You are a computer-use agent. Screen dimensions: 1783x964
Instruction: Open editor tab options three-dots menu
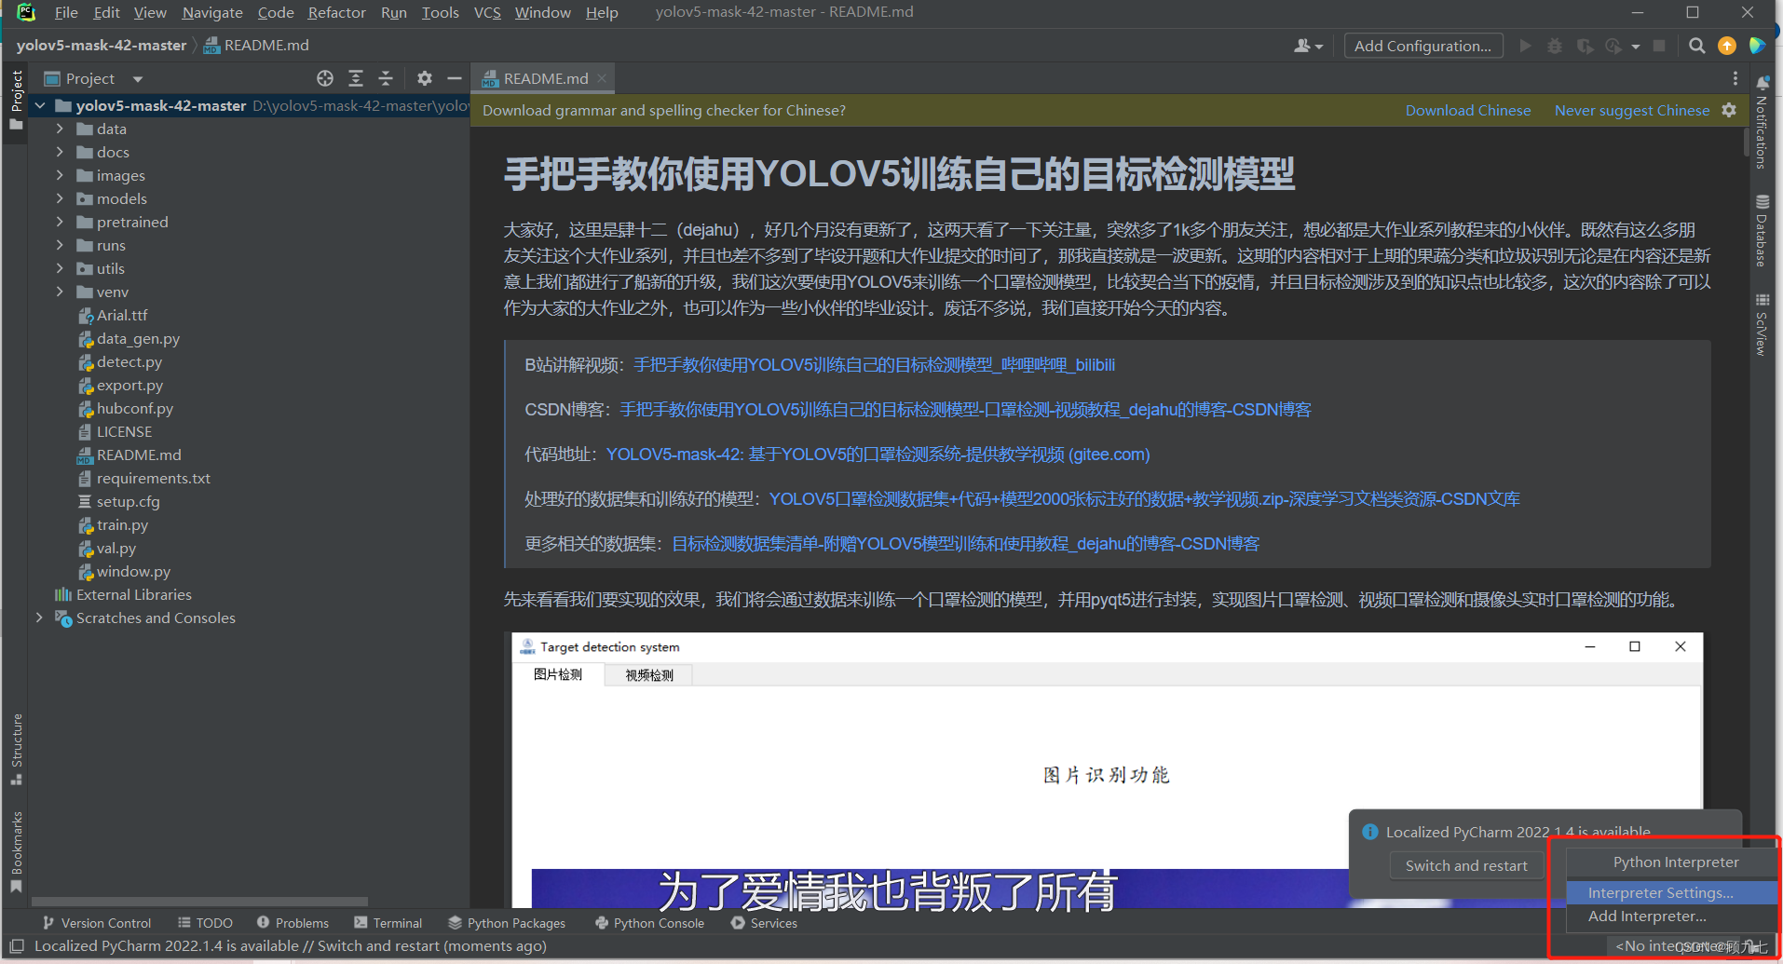pos(1735,78)
